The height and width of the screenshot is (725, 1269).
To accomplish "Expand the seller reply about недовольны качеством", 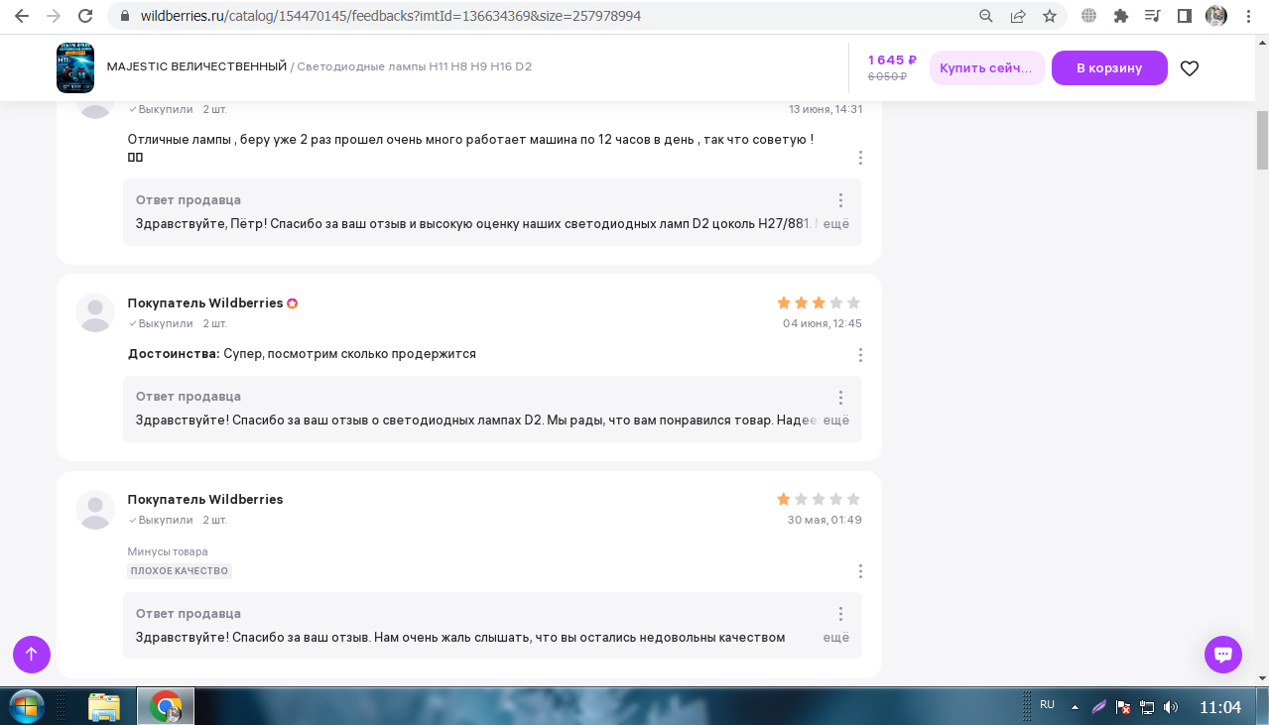I will [x=836, y=638].
